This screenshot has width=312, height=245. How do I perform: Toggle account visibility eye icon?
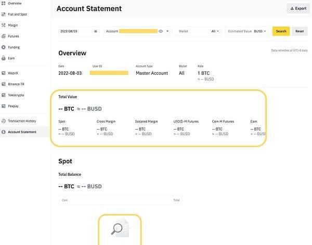click(x=161, y=31)
